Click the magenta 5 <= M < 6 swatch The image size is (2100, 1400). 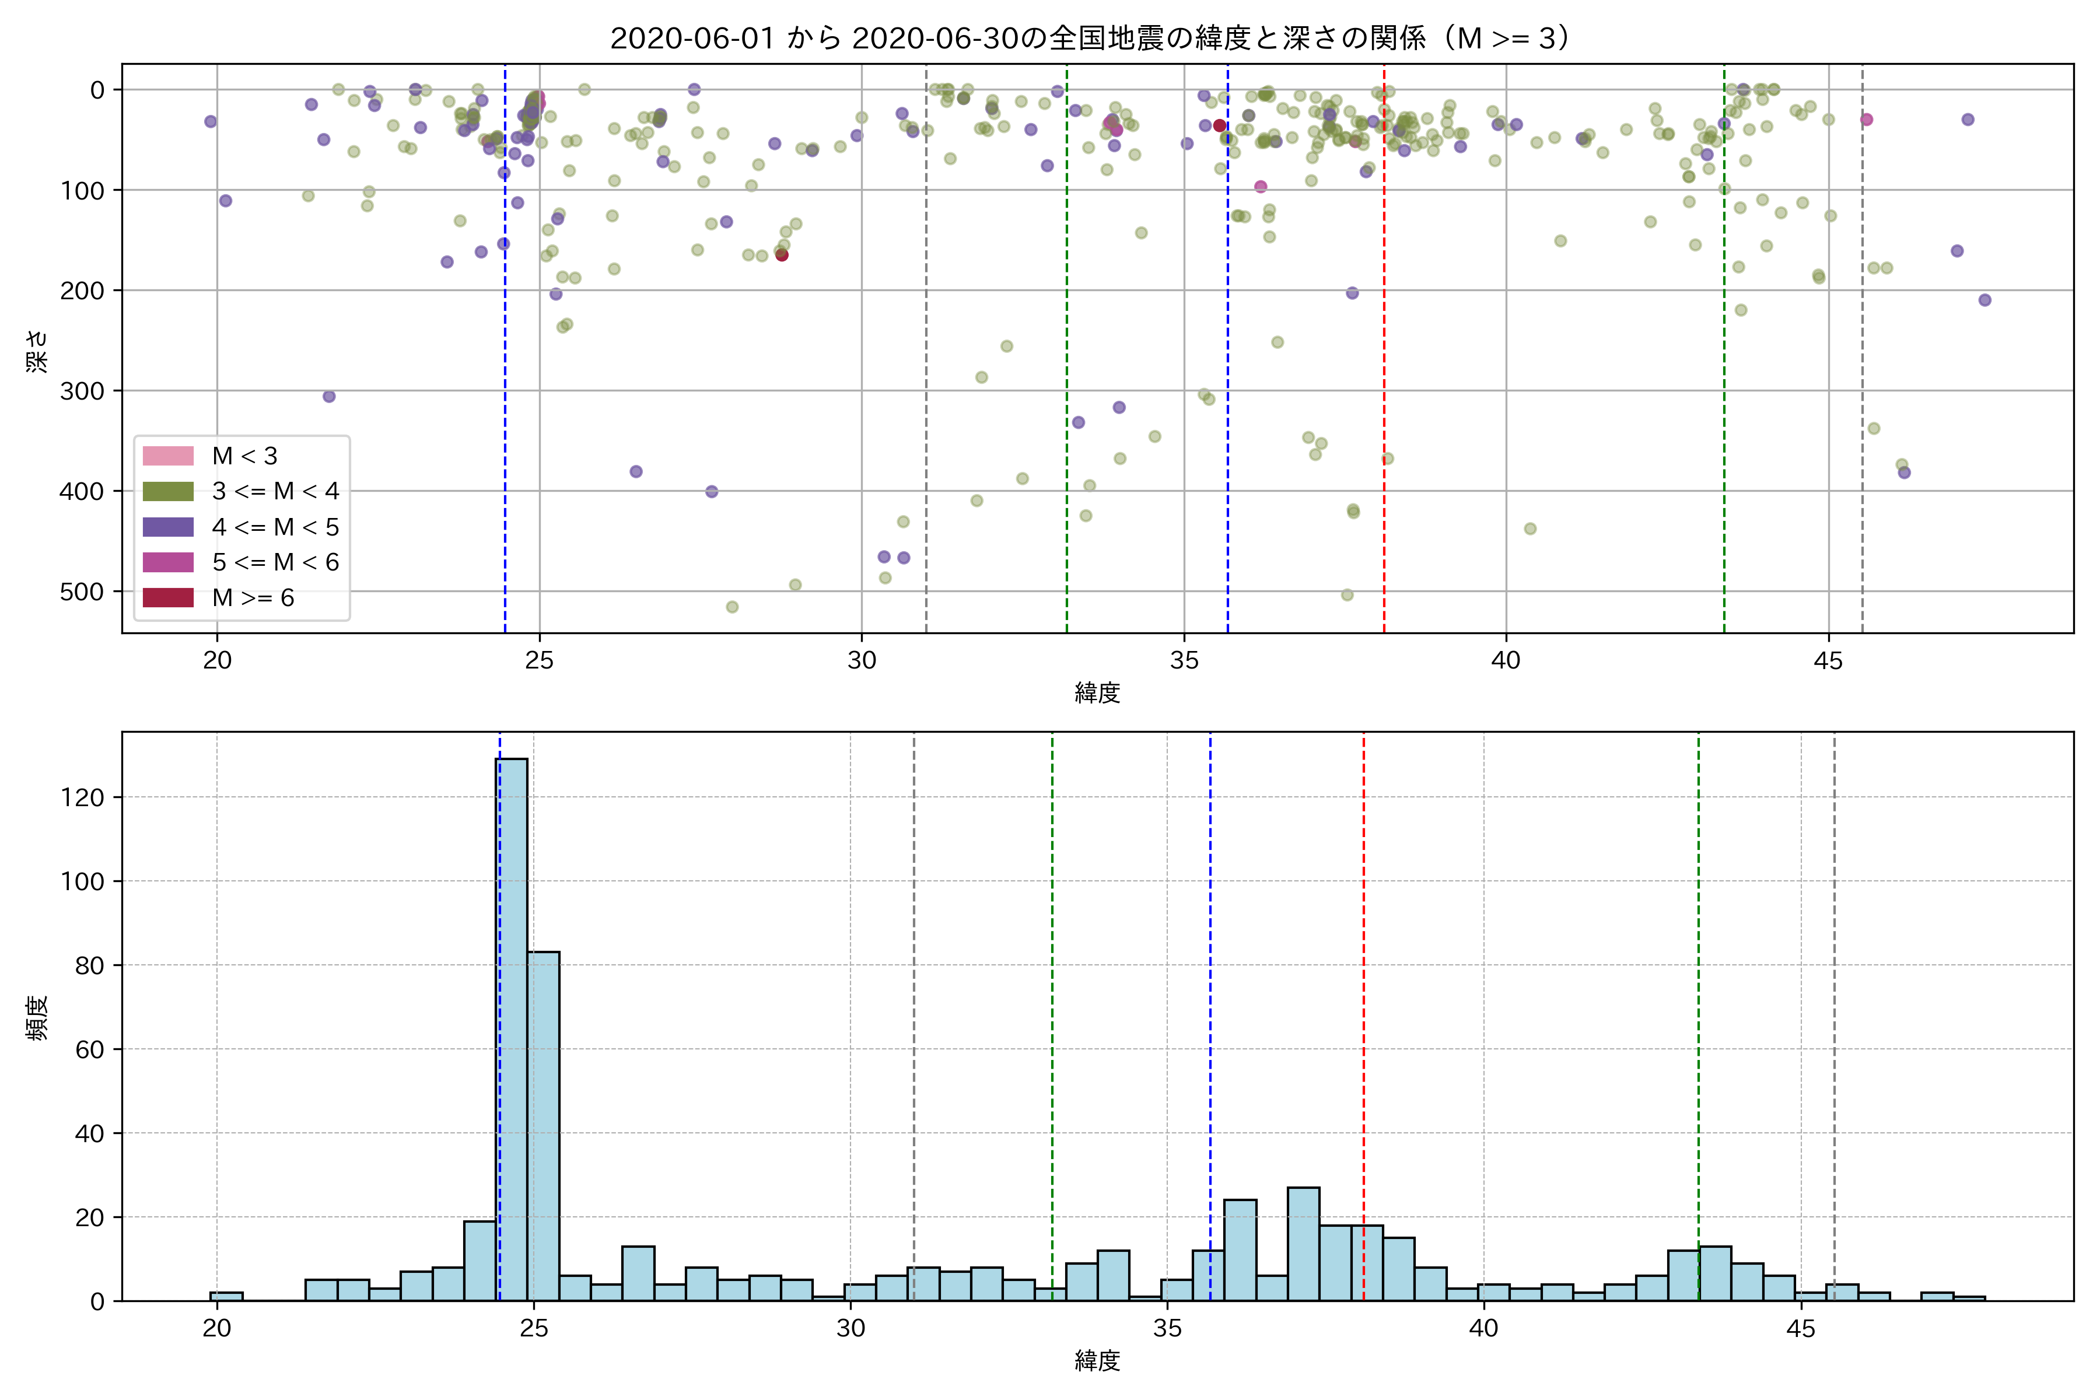tap(168, 562)
